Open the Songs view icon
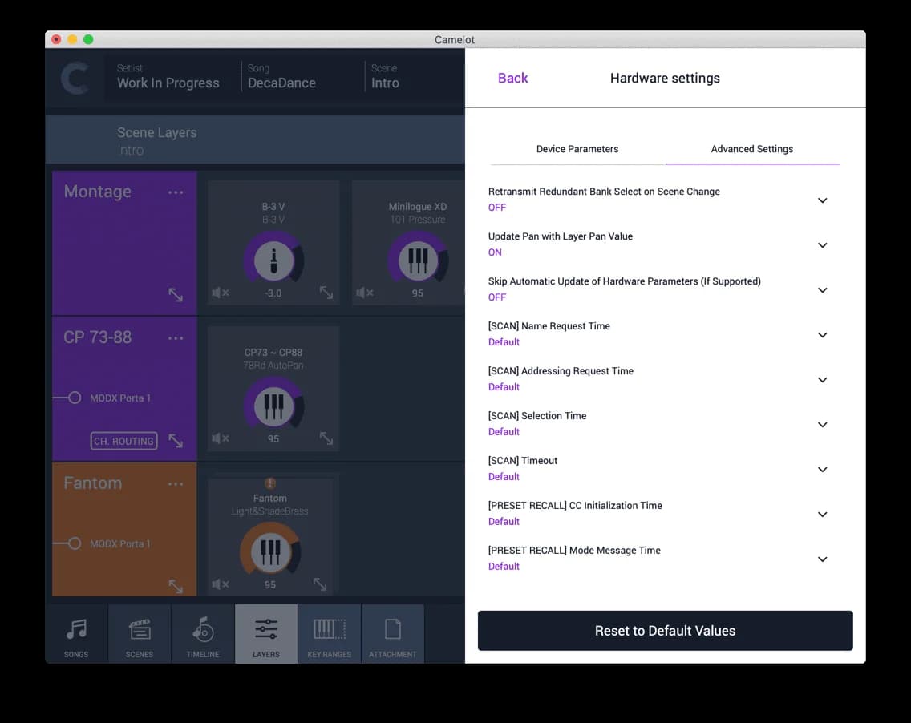 [x=75, y=633]
